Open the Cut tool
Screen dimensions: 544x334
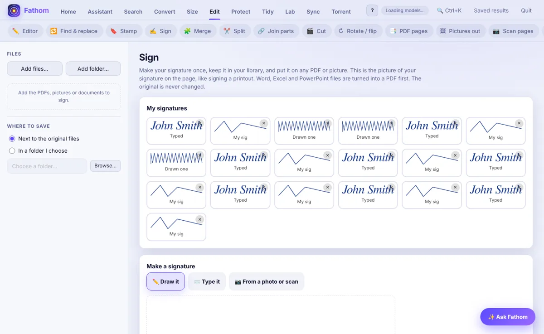point(316,31)
